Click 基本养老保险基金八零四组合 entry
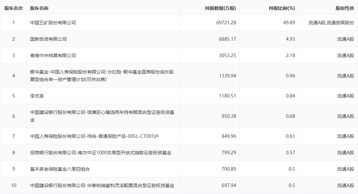This screenshot has width=358, height=194. [x=60, y=169]
